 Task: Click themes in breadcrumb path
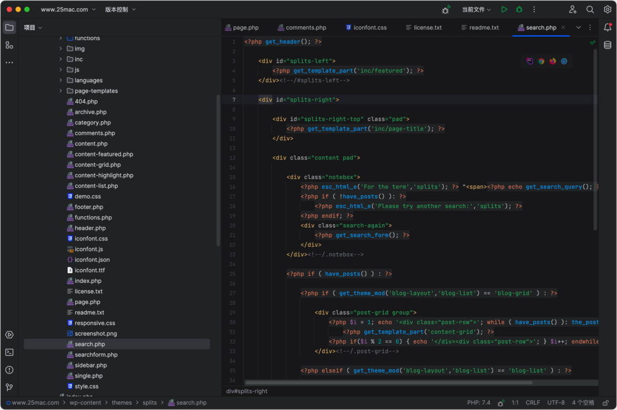(x=122, y=403)
